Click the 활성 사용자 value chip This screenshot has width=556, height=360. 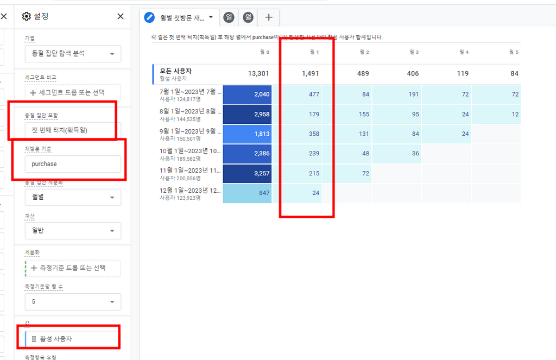[72, 339]
